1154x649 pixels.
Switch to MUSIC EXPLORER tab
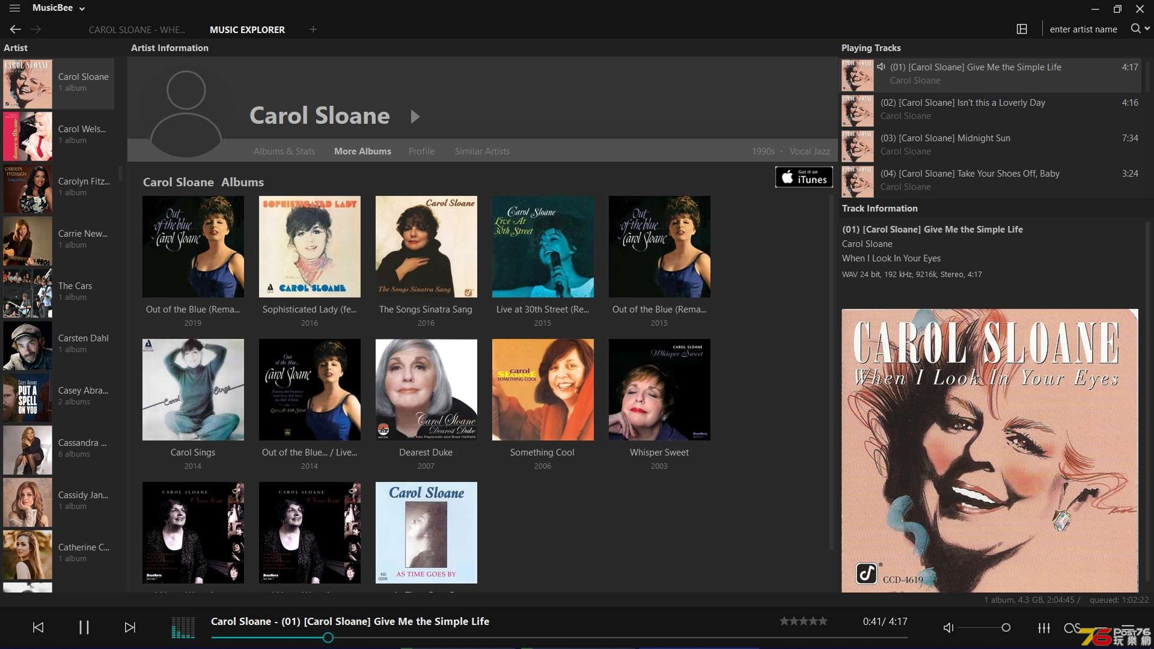coord(247,29)
